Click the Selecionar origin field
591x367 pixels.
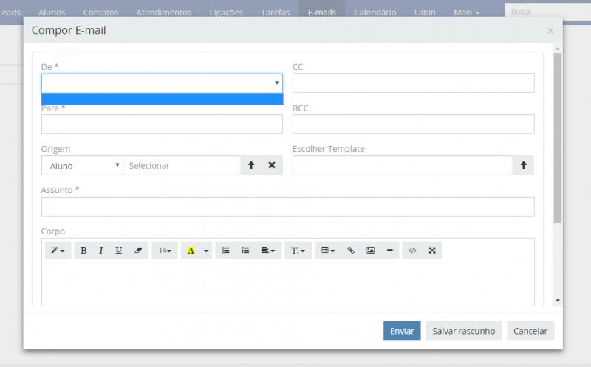coord(182,166)
